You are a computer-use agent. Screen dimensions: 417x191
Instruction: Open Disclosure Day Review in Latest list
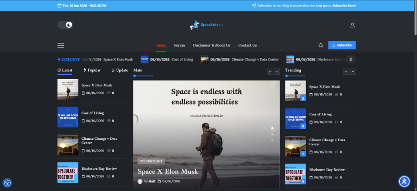coord(99,168)
